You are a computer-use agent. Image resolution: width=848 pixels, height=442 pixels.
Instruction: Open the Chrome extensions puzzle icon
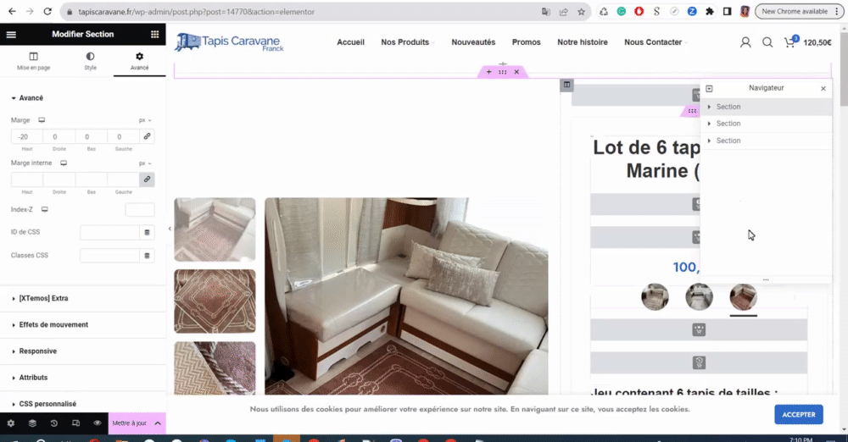coord(710,11)
